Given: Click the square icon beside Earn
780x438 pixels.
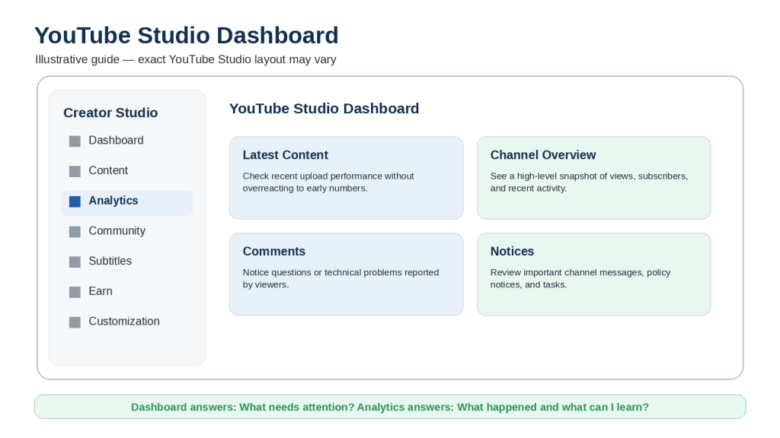Looking at the screenshot, I should (75, 293).
